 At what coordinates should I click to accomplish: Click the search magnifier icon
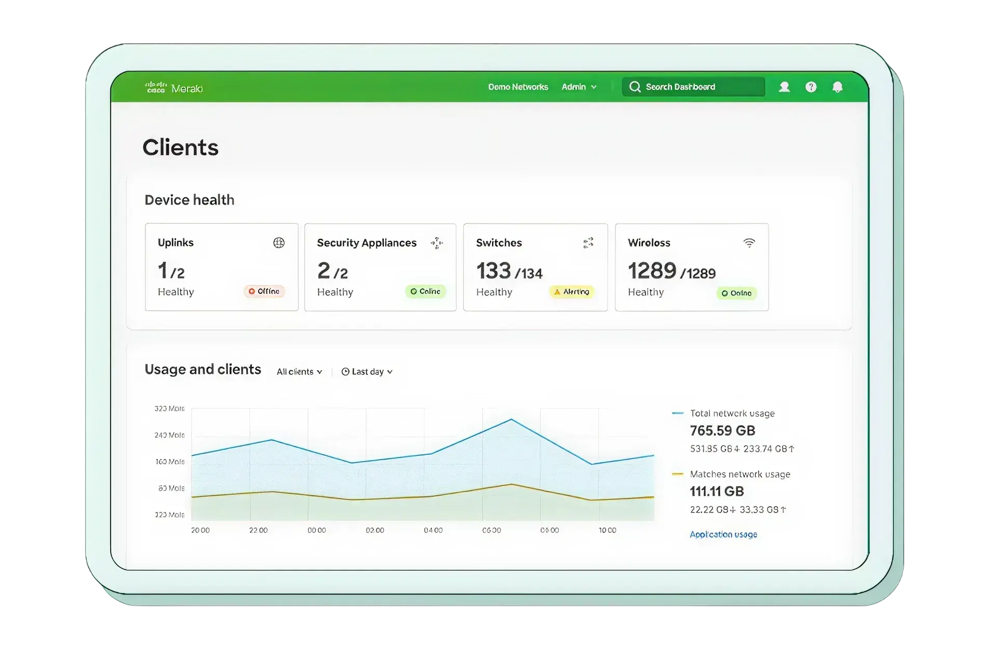click(x=635, y=87)
